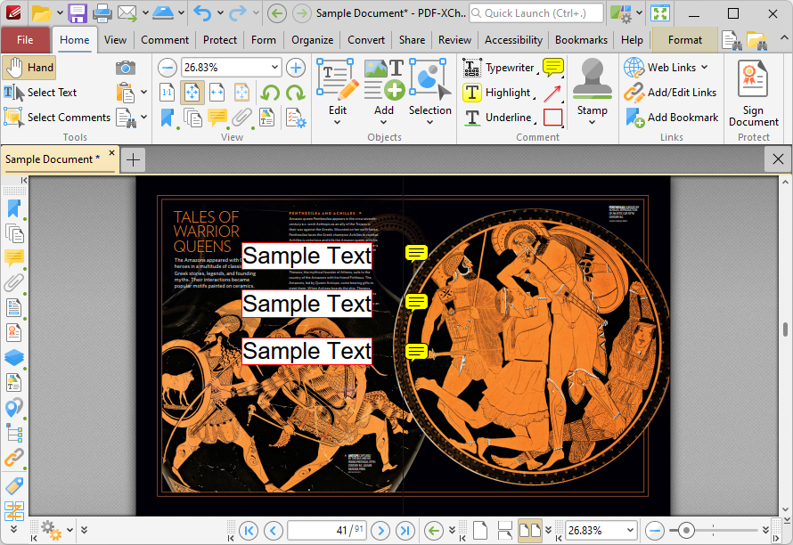Screen dimensions: 793x545
Task: Switch to the View ribbon tab
Action: 115,40
